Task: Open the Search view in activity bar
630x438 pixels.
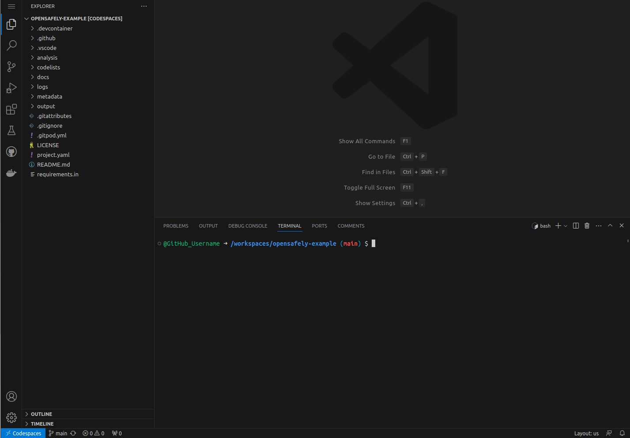Action: (11, 45)
